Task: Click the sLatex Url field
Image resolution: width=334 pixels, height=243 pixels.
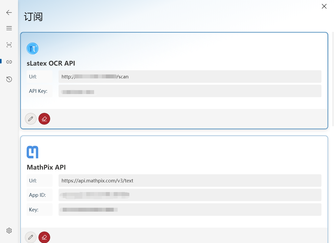Action: (190, 77)
